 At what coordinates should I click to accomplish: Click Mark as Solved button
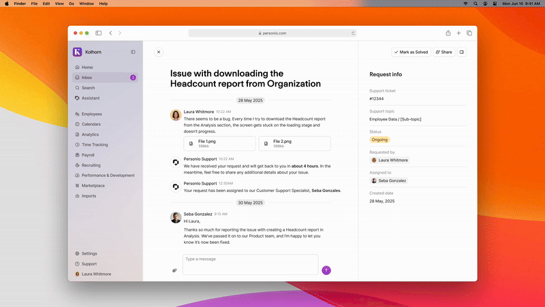[x=411, y=52]
